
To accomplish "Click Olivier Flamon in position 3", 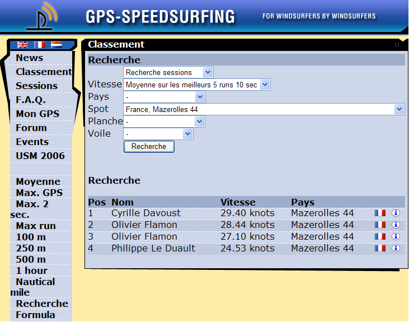I will pyautogui.click(x=144, y=237).
